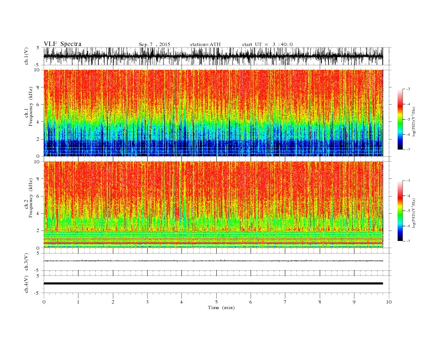Image resolution: width=438 pixels, height=339 pixels.
Task: Click the ch.3 voltage trace line
Action: [x=213, y=261]
